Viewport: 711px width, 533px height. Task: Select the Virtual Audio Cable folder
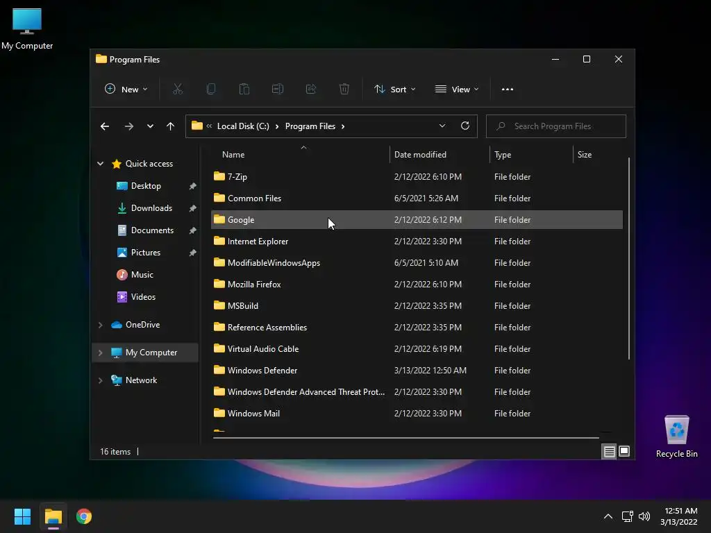pos(417,349)
